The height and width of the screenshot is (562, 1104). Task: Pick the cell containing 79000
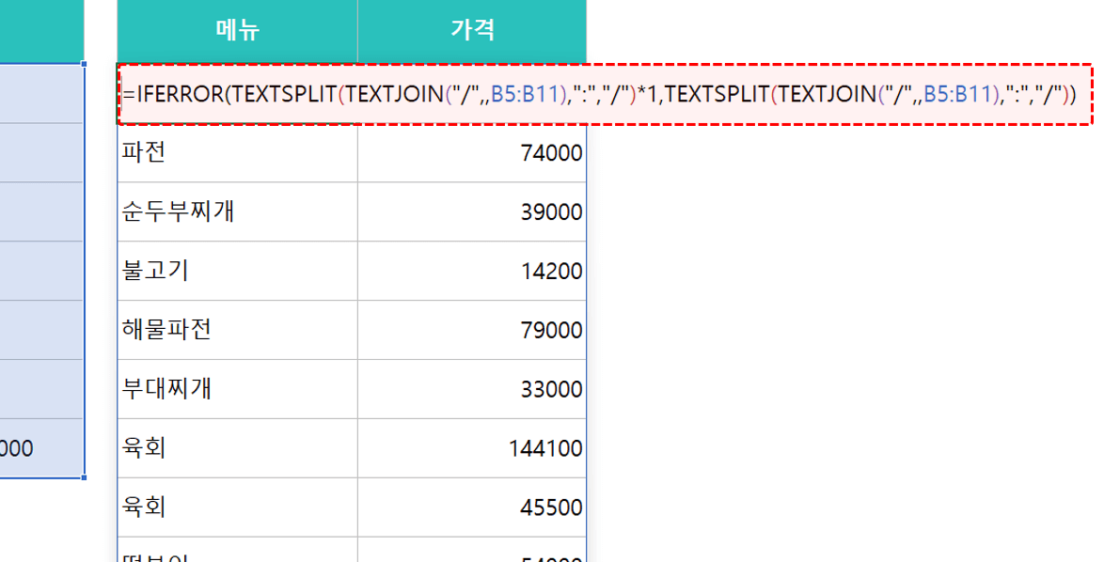coord(471,330)
